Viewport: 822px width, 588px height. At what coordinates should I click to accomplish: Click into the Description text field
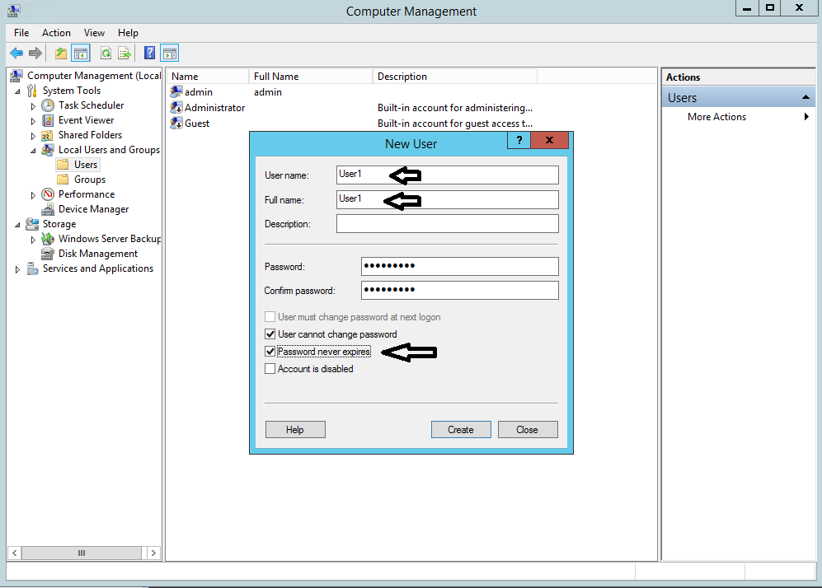point(447,224)
